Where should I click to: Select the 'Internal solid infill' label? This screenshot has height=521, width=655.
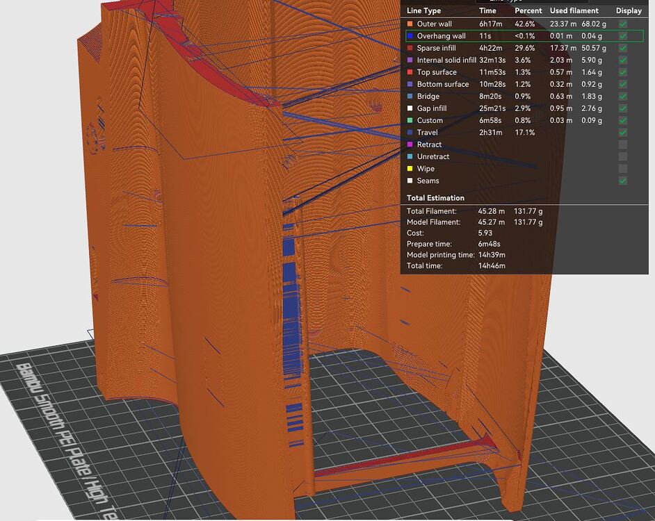(446, 60)
